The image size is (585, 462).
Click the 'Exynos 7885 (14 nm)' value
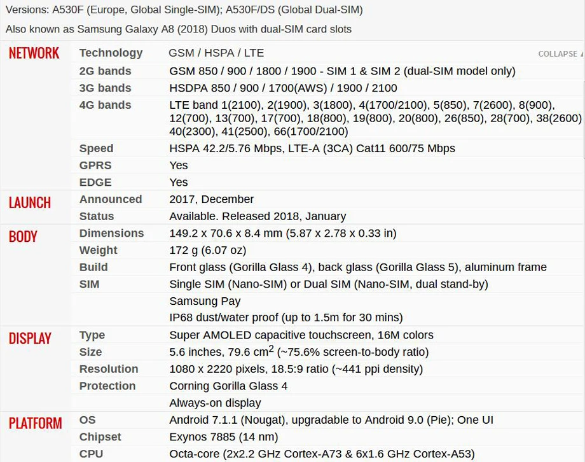point(223,437)
